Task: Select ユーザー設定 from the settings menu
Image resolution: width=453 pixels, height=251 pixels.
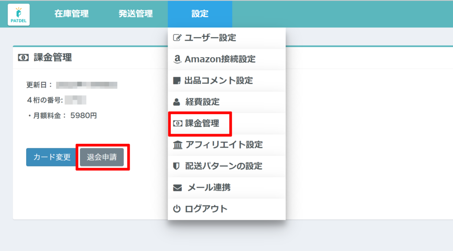Action: click(x=211, y=38)
